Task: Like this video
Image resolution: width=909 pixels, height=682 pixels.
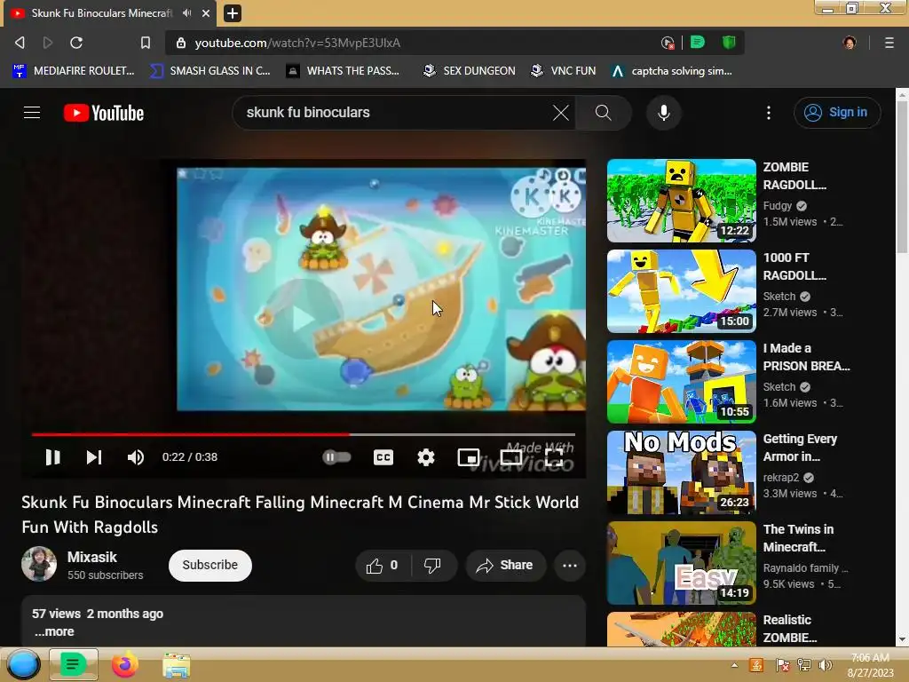Action: pos(383,566)
